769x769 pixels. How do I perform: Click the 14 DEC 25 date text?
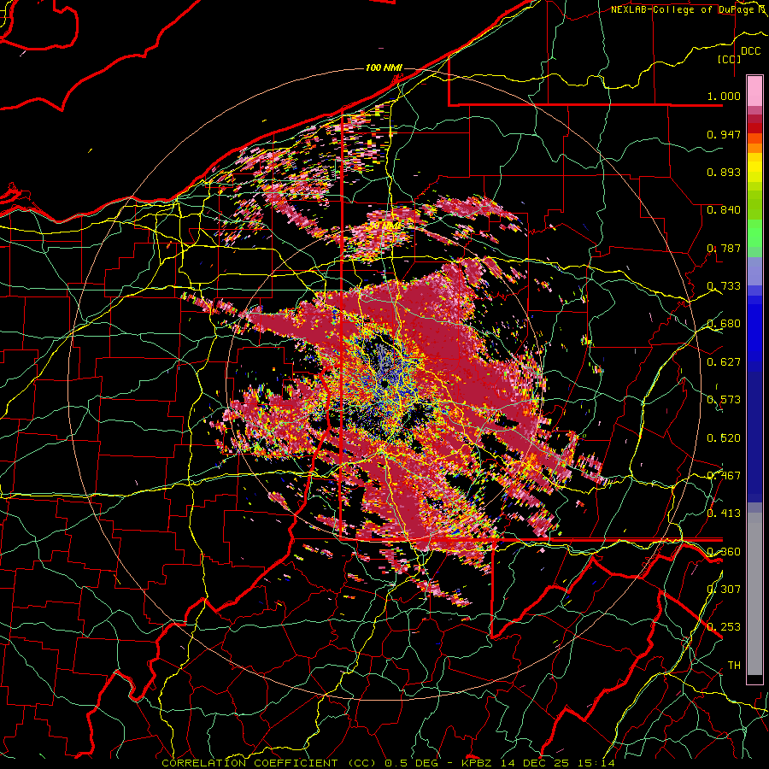[x=533, y=763]
